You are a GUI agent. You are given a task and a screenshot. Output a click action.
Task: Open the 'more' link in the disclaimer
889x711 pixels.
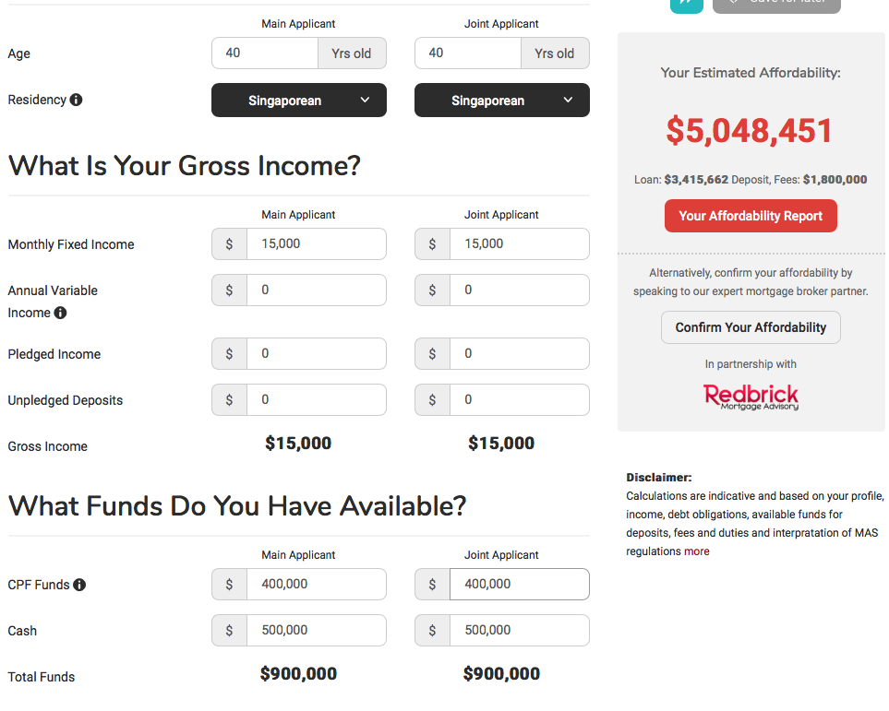click(696, 551)
